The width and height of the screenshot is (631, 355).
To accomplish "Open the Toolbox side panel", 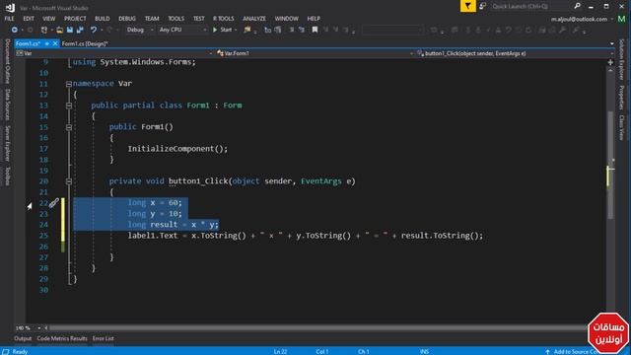I will (7, 177).
